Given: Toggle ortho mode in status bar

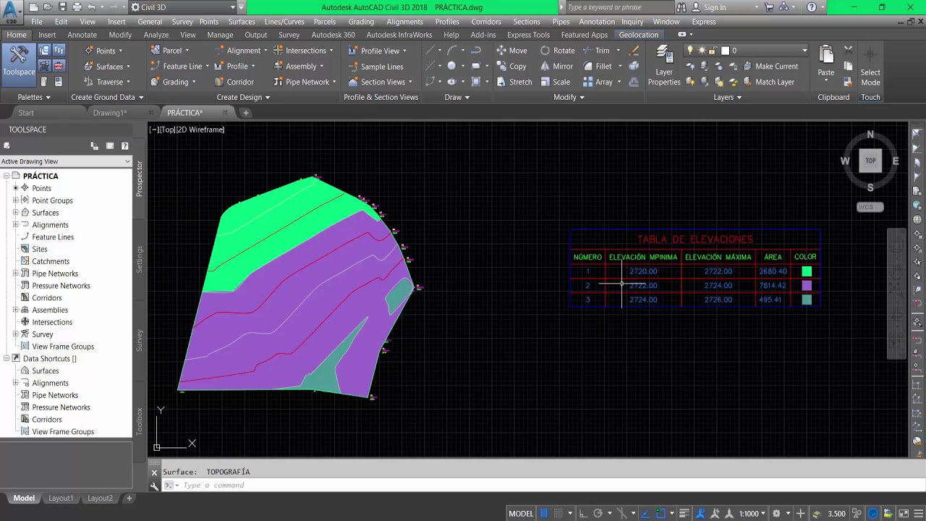Looking at the screenshot, I should (x=583, y=514).
